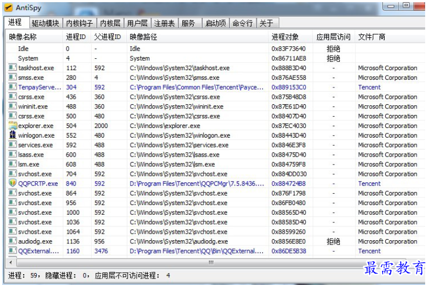
Task: Minimize the AntiSpy window
Action: click(391, 6)
